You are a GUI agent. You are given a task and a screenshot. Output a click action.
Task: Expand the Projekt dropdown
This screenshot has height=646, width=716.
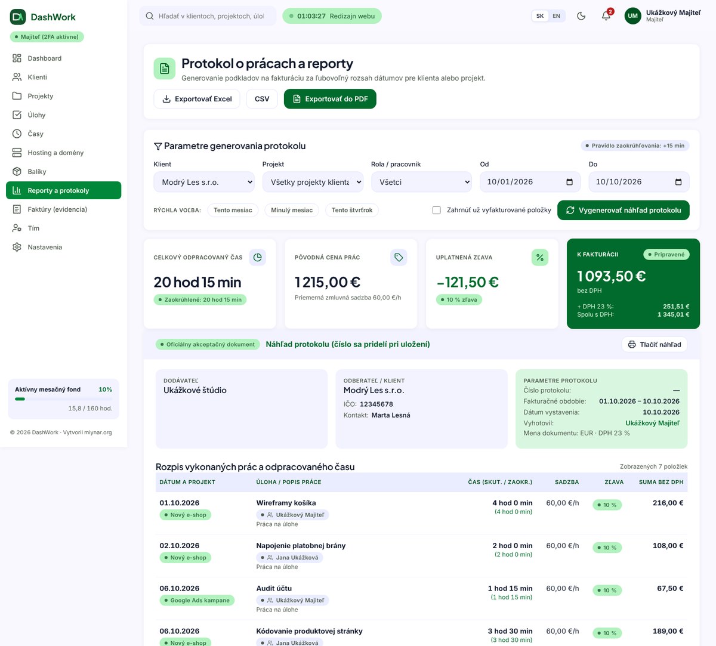click(313, 182)
